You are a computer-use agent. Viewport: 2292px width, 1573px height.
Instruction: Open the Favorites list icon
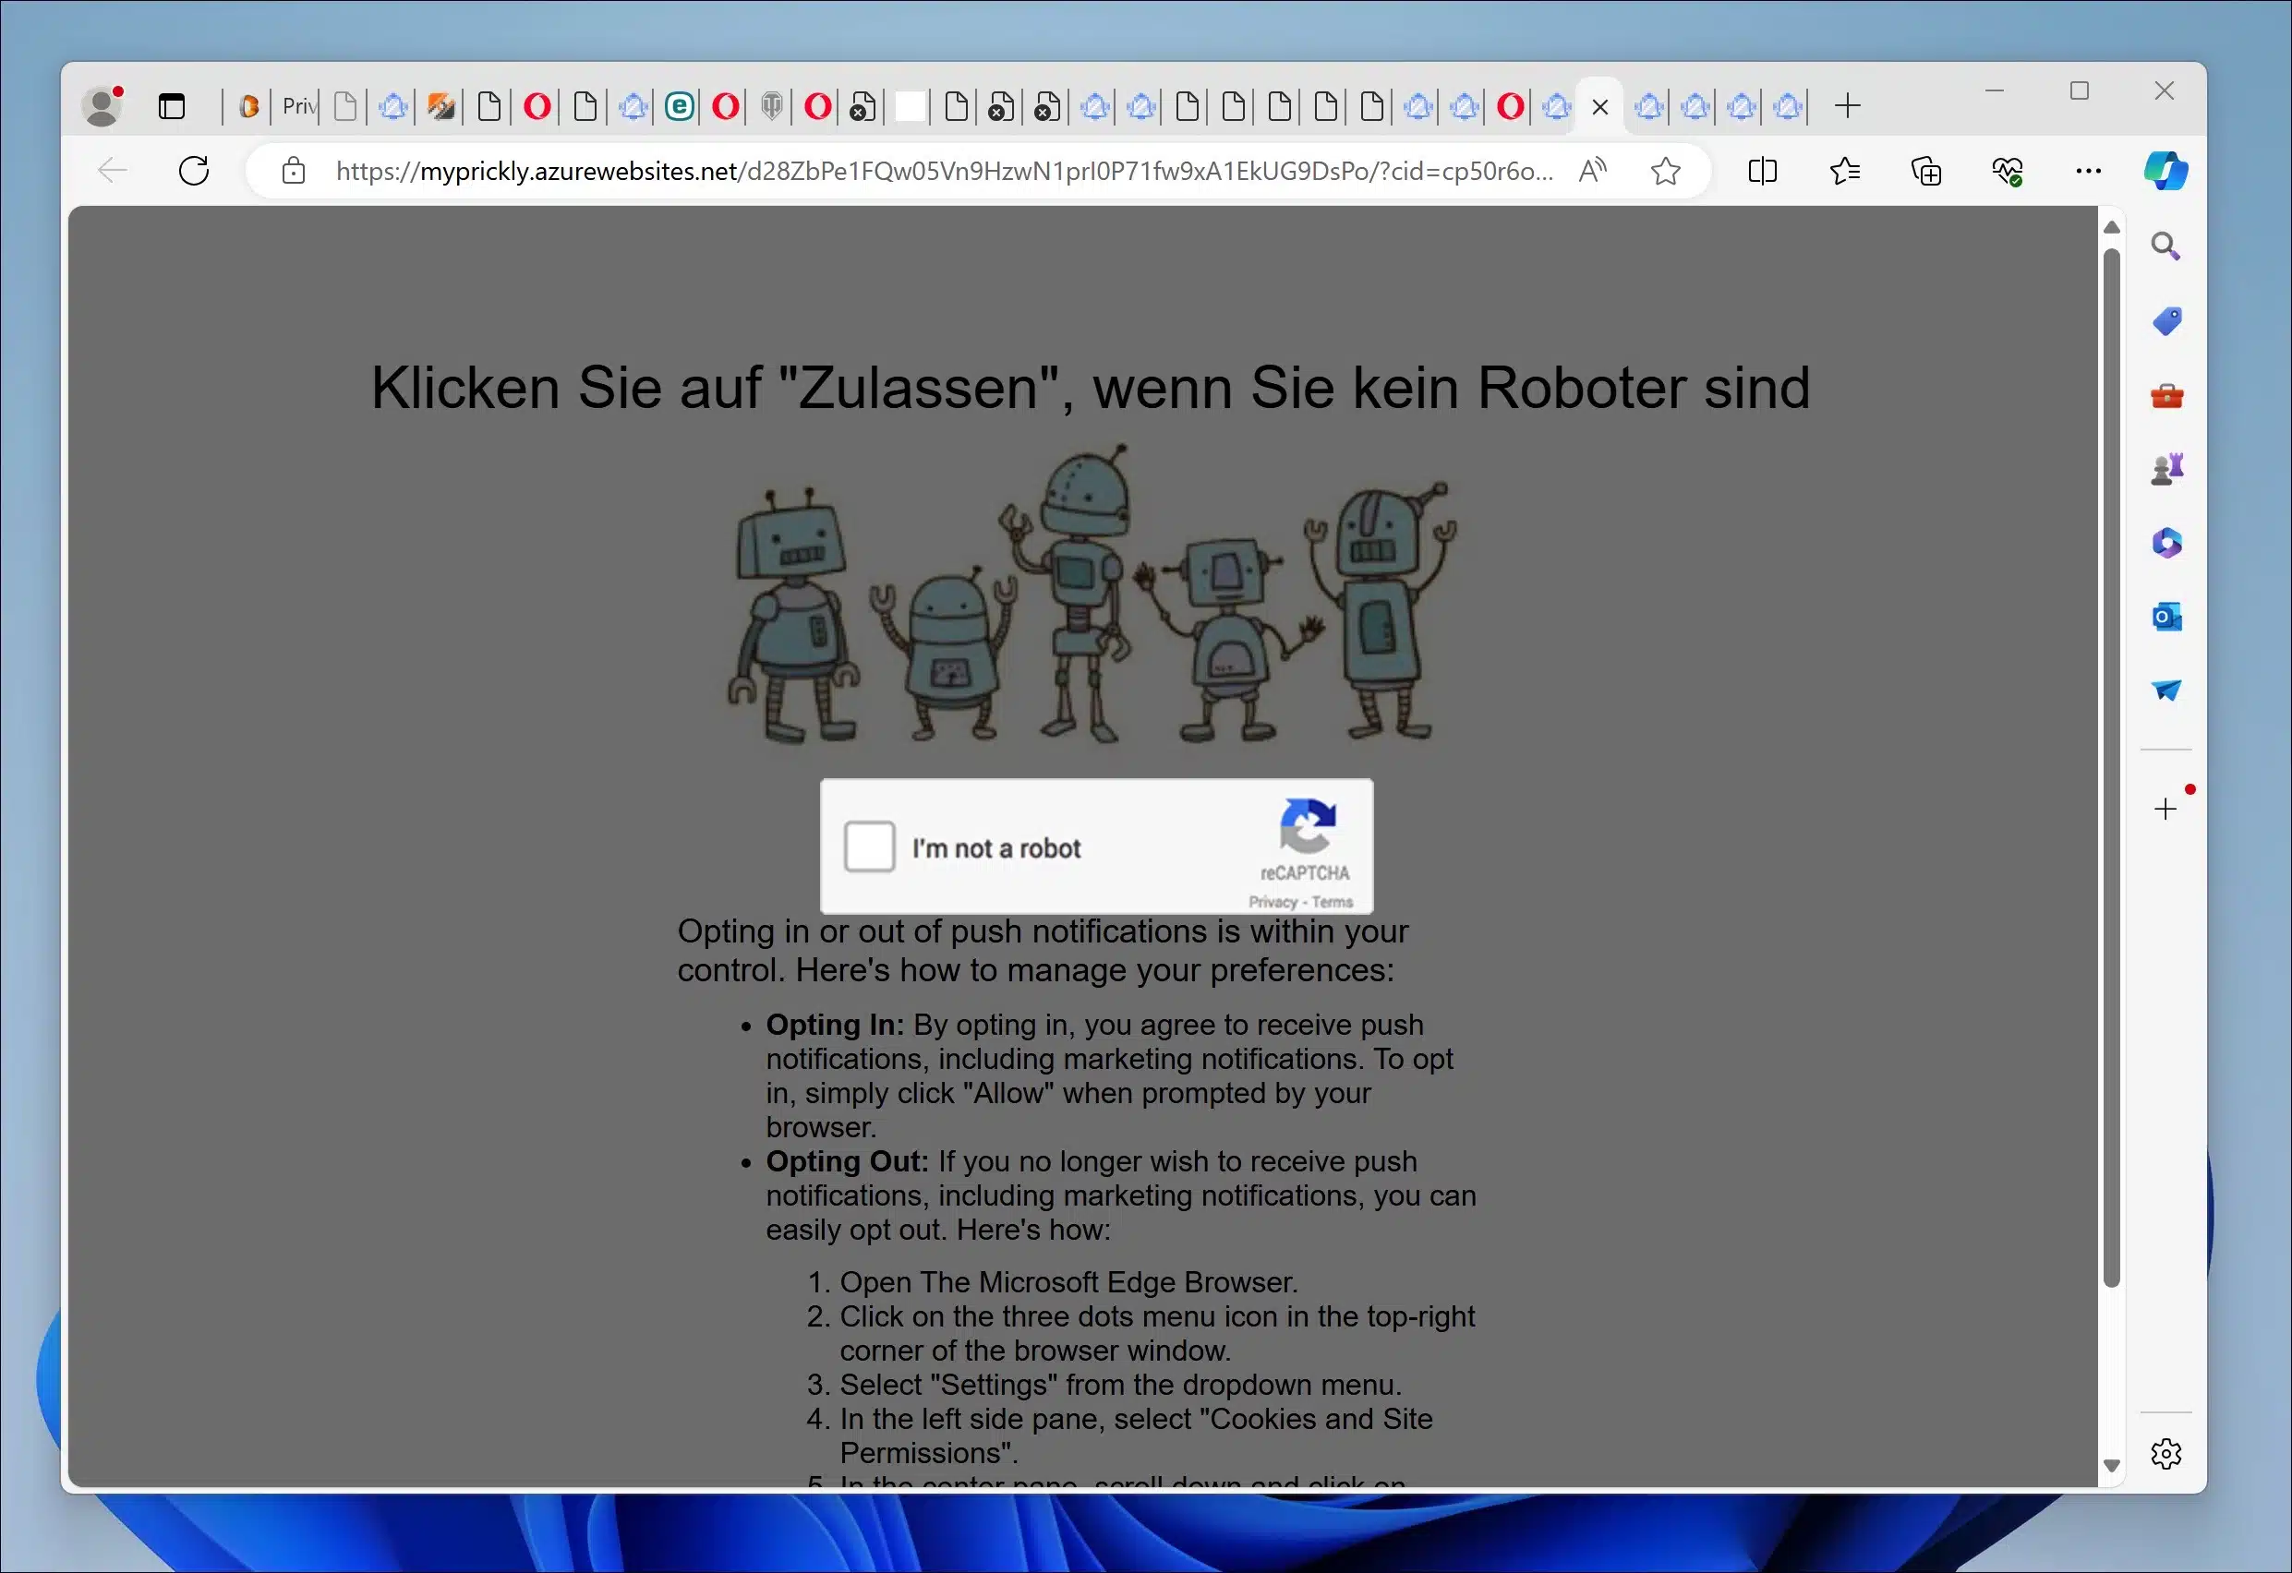click(1845, 172)
